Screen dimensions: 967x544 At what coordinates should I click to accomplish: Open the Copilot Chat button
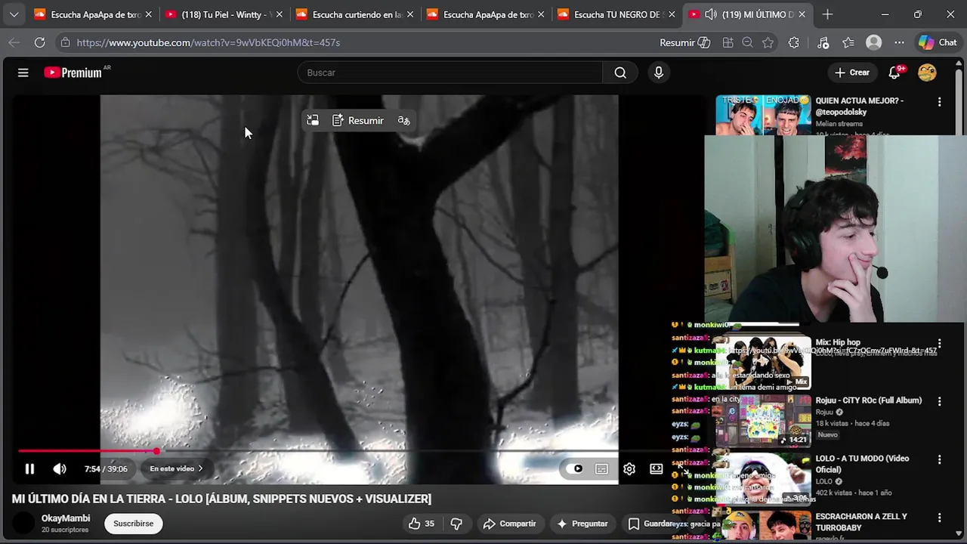pyautogui.click(x=938, y=43)
